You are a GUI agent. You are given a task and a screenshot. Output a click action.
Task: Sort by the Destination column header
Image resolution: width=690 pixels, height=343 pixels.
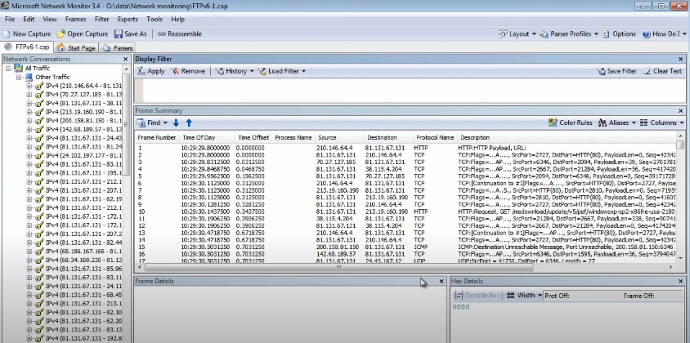point(388,138)
